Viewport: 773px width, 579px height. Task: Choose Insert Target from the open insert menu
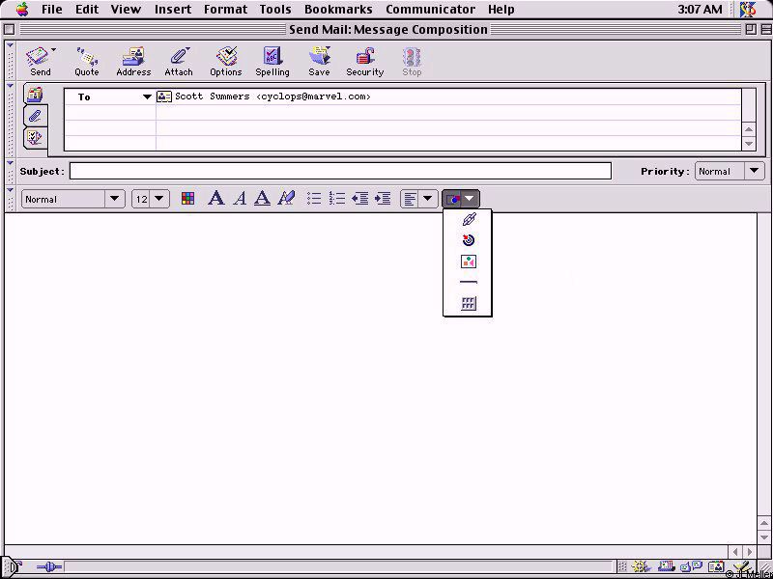pyautogui.click(x=469, y=240)
